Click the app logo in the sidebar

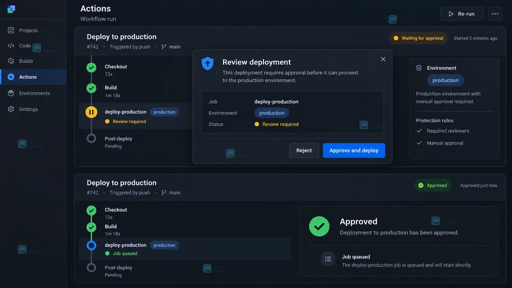(x=11, y=9)
